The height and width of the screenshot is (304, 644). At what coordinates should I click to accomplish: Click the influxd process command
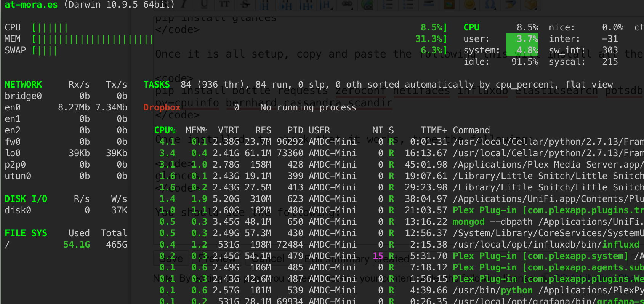546,245
